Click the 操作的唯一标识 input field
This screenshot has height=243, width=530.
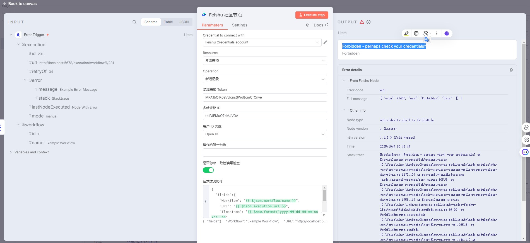(265, 153)
